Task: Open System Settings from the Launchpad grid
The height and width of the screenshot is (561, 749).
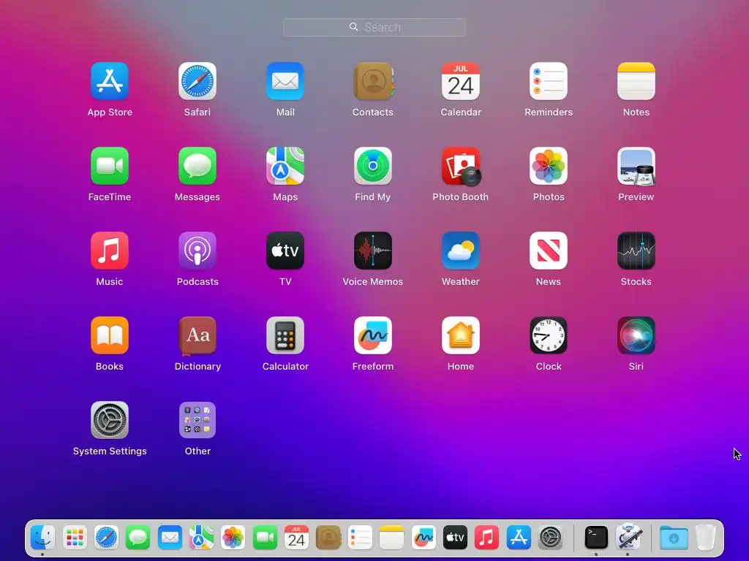Action: [x=110, y=420]
